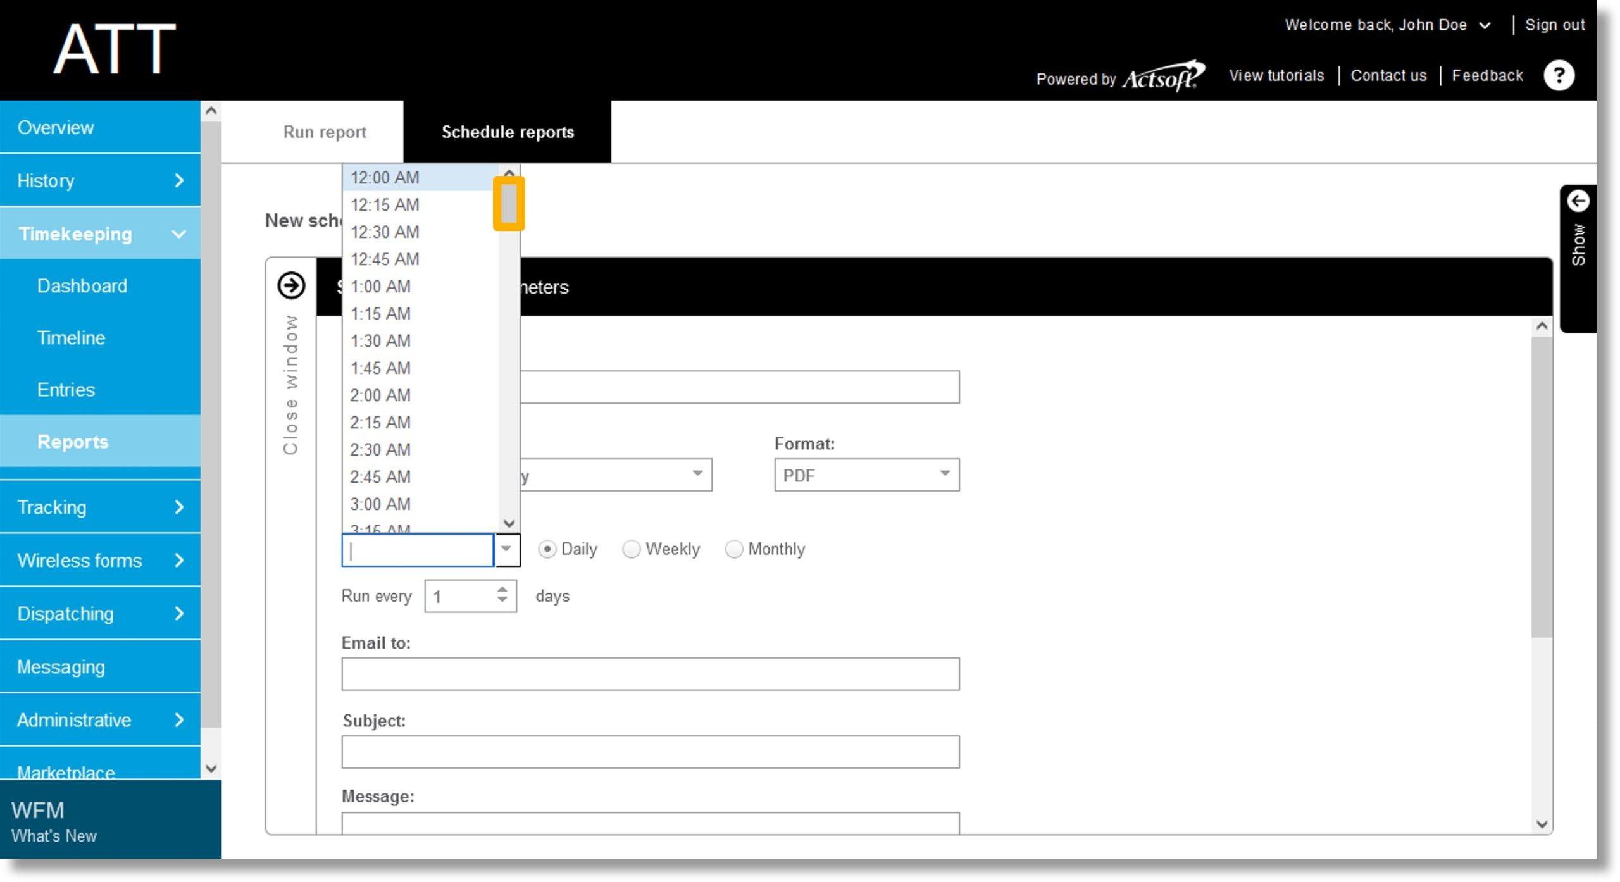Click the Email to input field
The height and width of the screenshot is (882, 1620).
(651, 674)
